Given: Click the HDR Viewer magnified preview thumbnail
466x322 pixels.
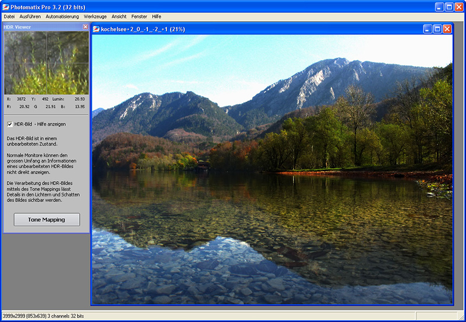Looking at the screenshot, I should [x=47, y=63].
